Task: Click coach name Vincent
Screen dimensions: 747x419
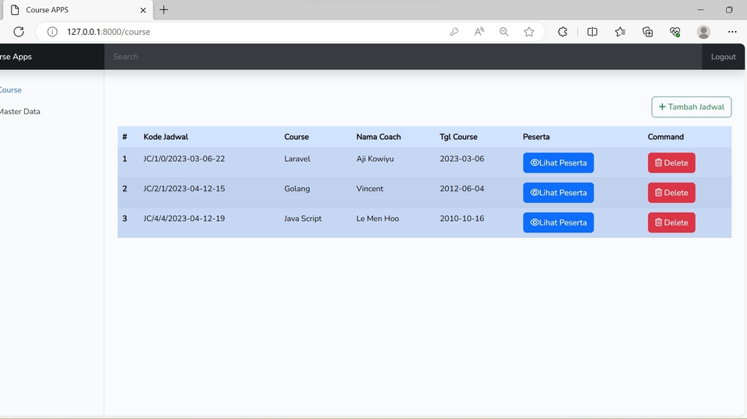Action: point(370,189)
